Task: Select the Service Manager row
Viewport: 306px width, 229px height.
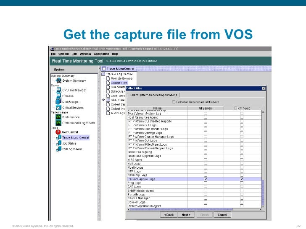Action: click(x=194, y=198)
